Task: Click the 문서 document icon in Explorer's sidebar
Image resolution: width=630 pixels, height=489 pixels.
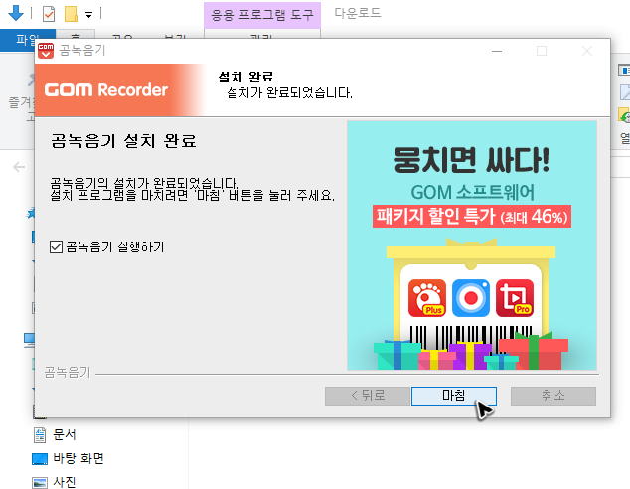Action: coord(40,435)
